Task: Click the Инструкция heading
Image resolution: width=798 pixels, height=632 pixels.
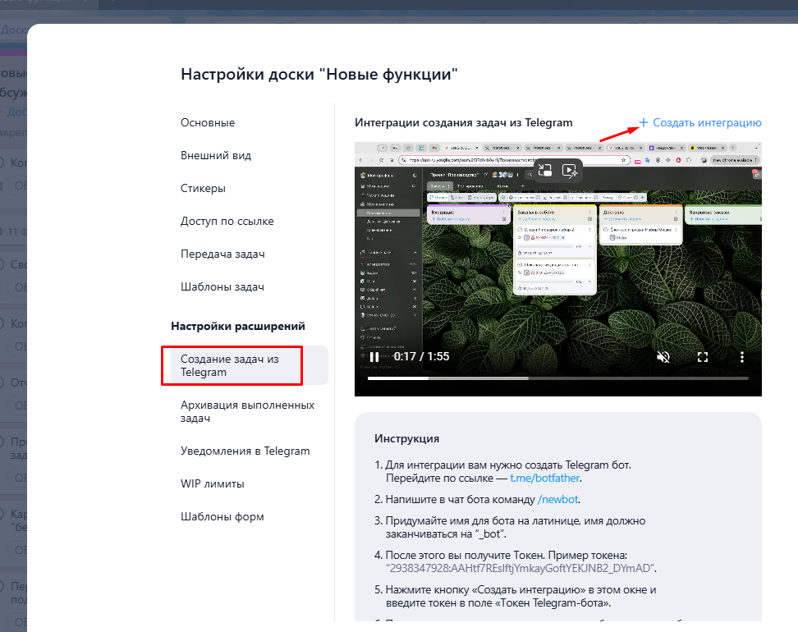Action: tap(406, 438)
